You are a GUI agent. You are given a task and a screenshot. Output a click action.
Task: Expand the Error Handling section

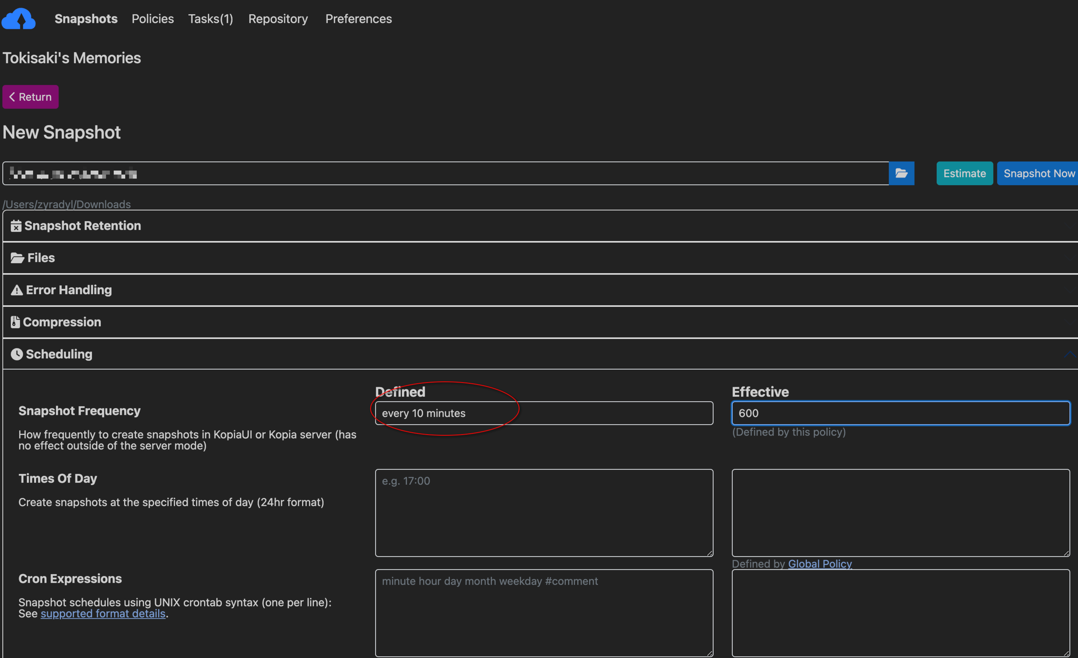pyautogui.click(x=68, y=290)
